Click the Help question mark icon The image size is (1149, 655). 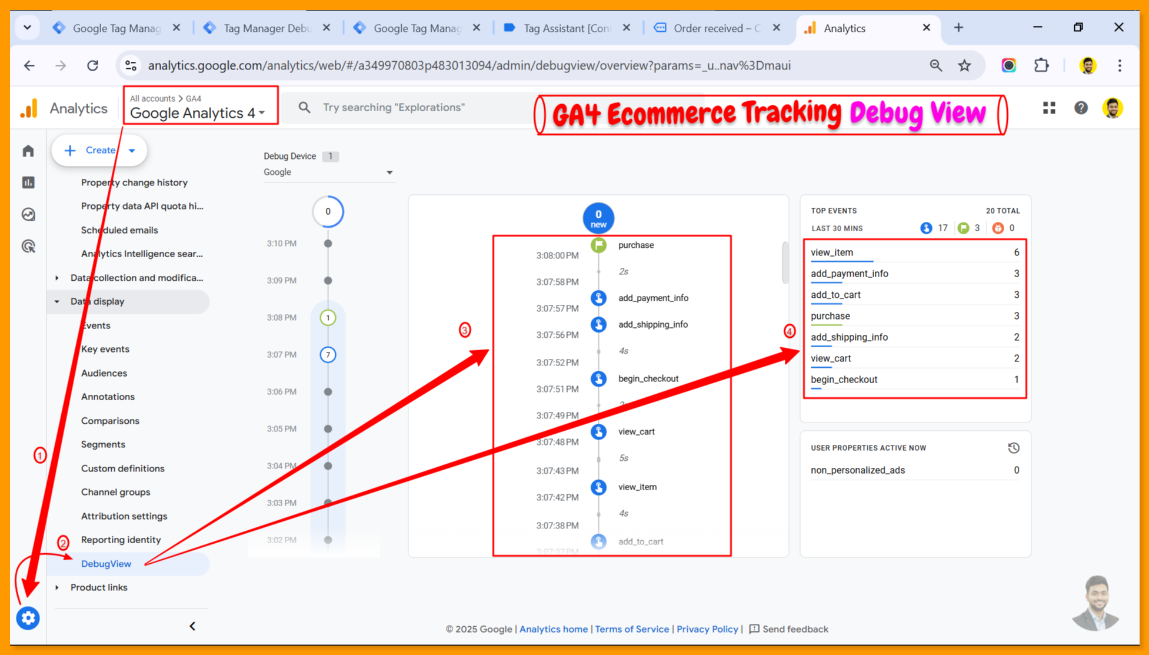click(1081, 108)
